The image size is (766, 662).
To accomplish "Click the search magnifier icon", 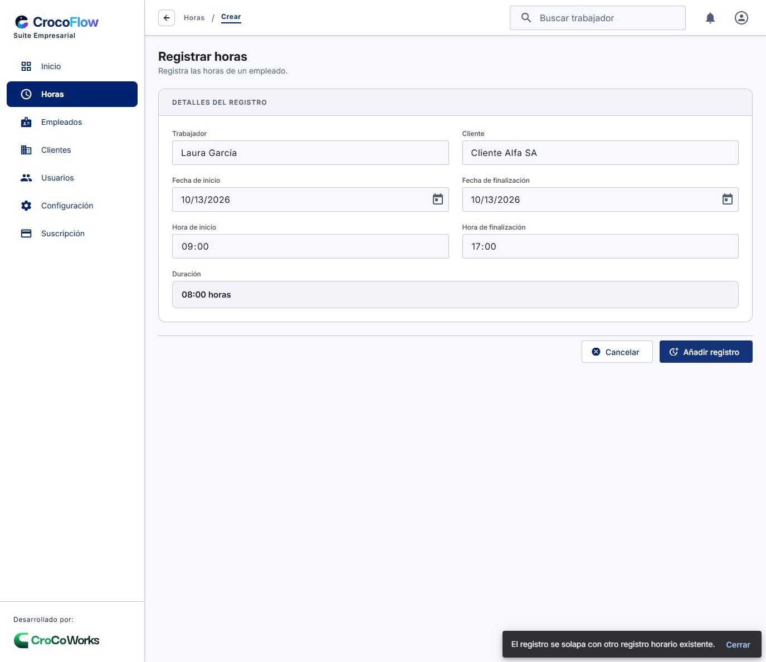I will (526, 18).
